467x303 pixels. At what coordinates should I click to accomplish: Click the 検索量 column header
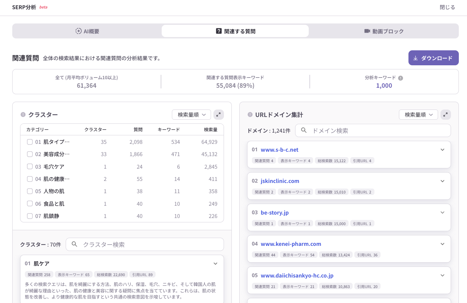tap(211, 130)
